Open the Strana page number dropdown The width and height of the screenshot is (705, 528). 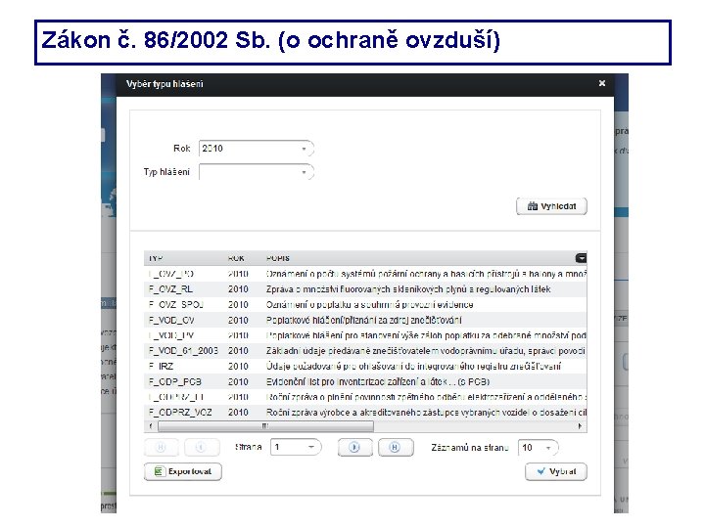click(296, 447)
